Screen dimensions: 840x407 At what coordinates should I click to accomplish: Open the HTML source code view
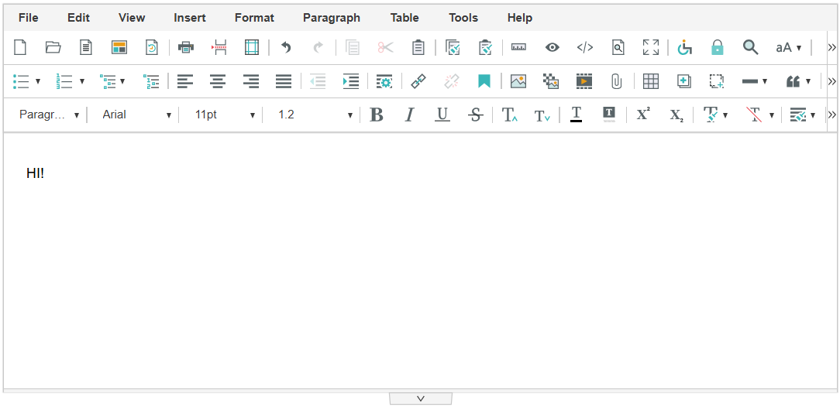[x=585, y=47]
